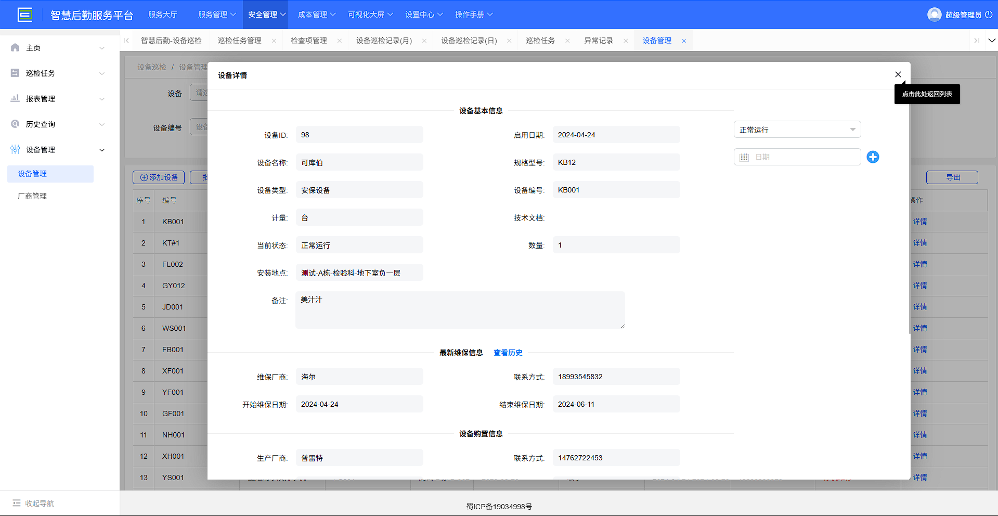The width and height of the screenshot is (998, 516).
Task: Click the 设备管理 sliders icon
Action: (x=15, y=149)
